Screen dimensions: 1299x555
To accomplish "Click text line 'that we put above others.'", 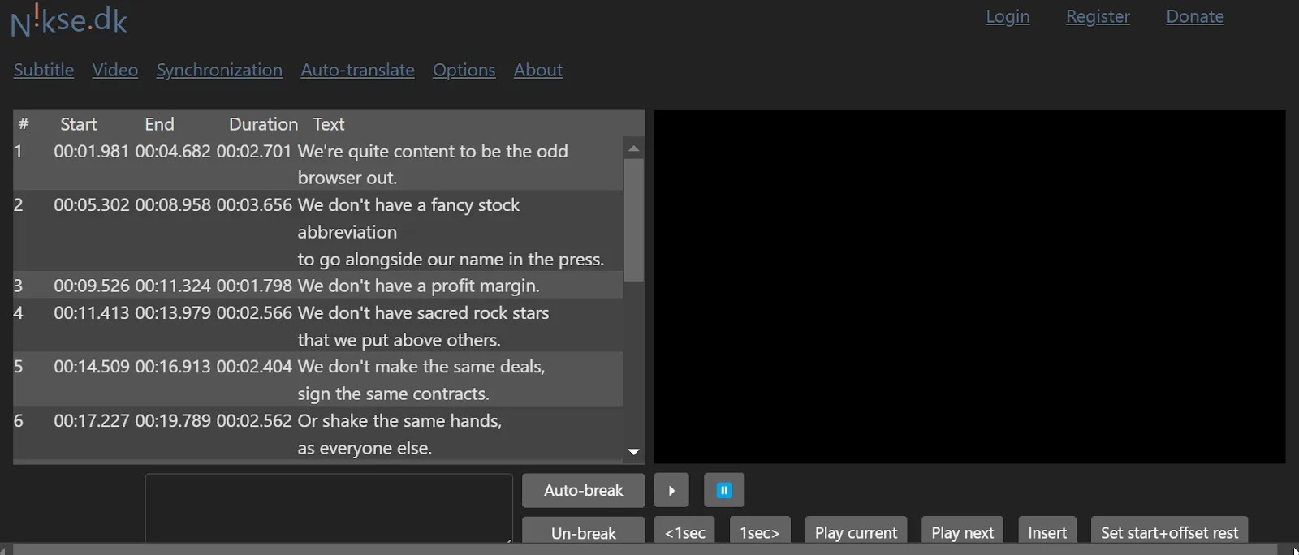I will coord(399,340).
